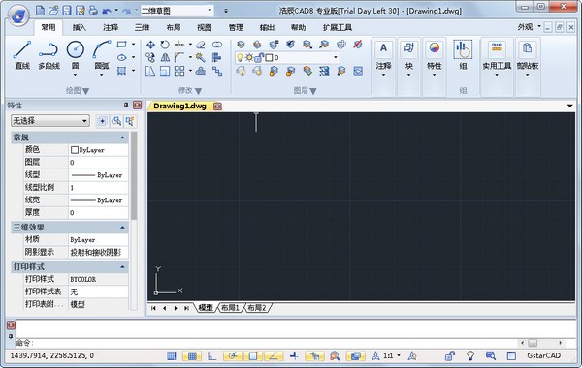Screen dimensions: 582x368
Task: Toggle dynamic input in status bar
Action: coord(314,356)
